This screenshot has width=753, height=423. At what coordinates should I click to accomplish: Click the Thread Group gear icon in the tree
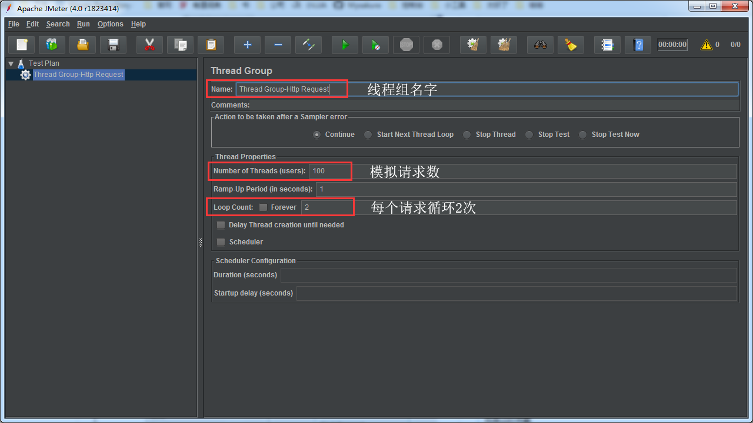[x=25, y=75]
